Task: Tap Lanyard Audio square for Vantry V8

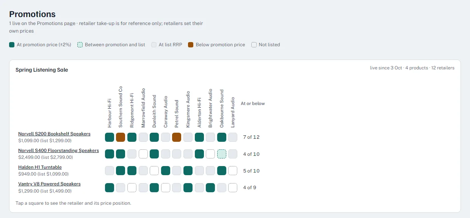Action: pos(233,187)
